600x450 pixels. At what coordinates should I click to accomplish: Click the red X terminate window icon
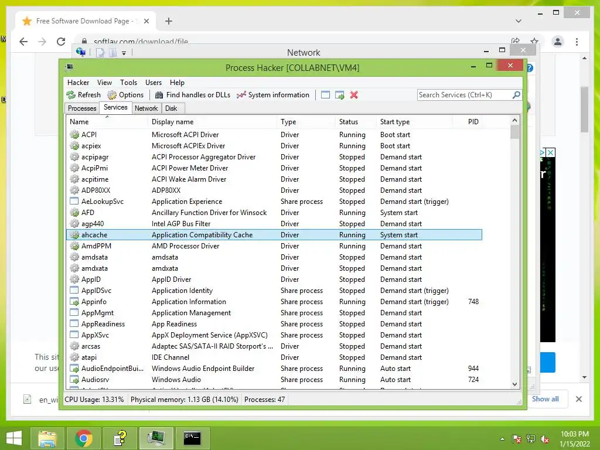click(354, 95)
